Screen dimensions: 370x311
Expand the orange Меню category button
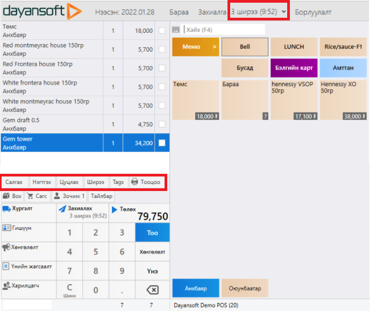pyautogui.click(x=196, y=47)
